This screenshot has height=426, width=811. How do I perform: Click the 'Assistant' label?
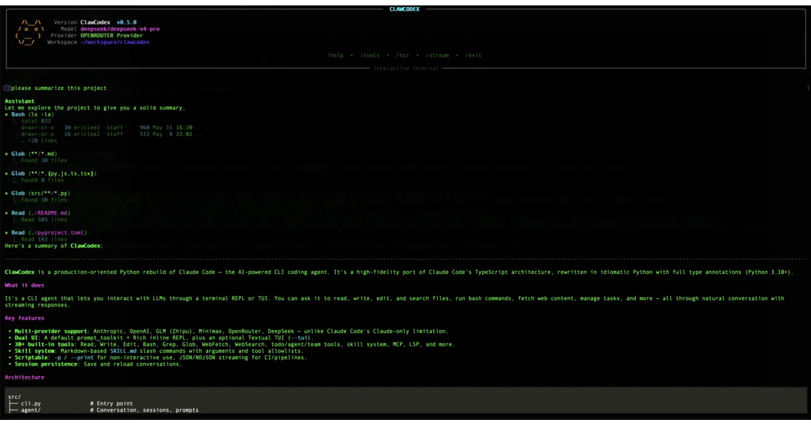tap(20, 101)
